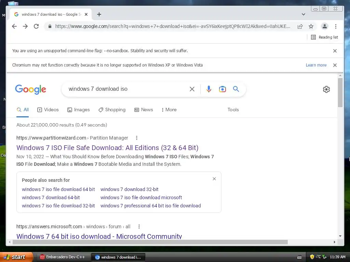Click the vertical scrollbar thumb

[340, 92]
